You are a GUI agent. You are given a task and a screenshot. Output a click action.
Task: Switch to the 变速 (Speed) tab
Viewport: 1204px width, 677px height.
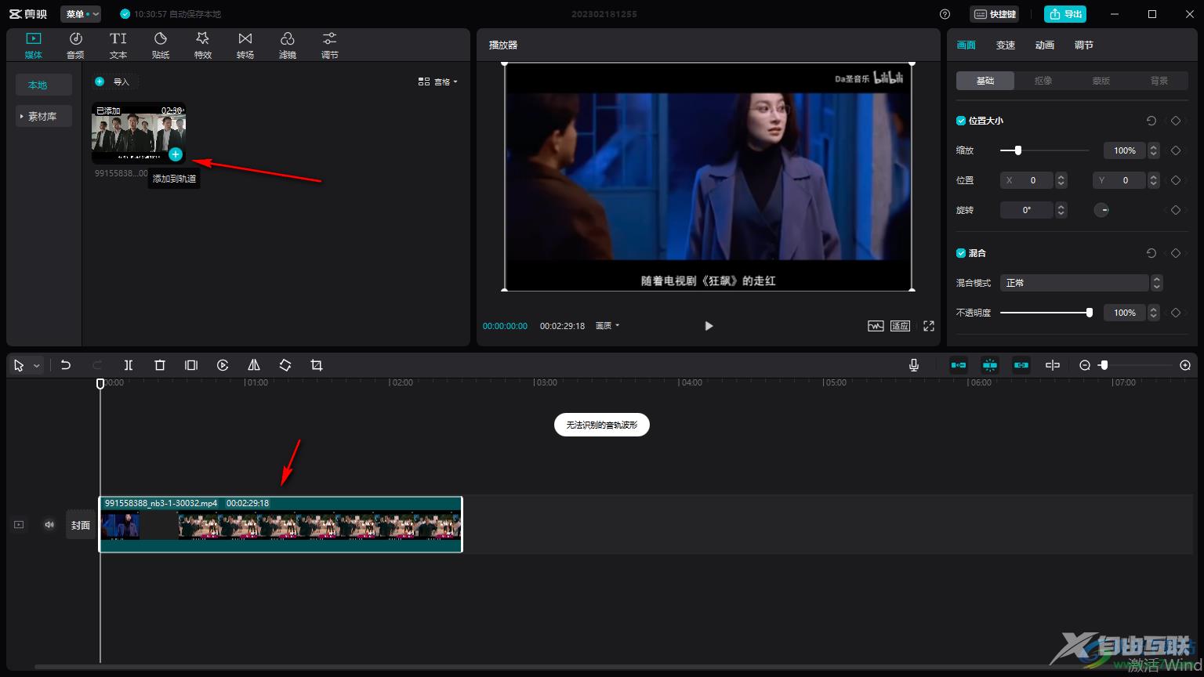click(1006, 45)
